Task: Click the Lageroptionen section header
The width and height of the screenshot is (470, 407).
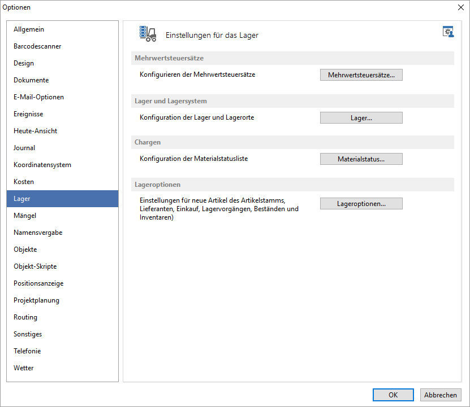Action: [x=292, y=185]
